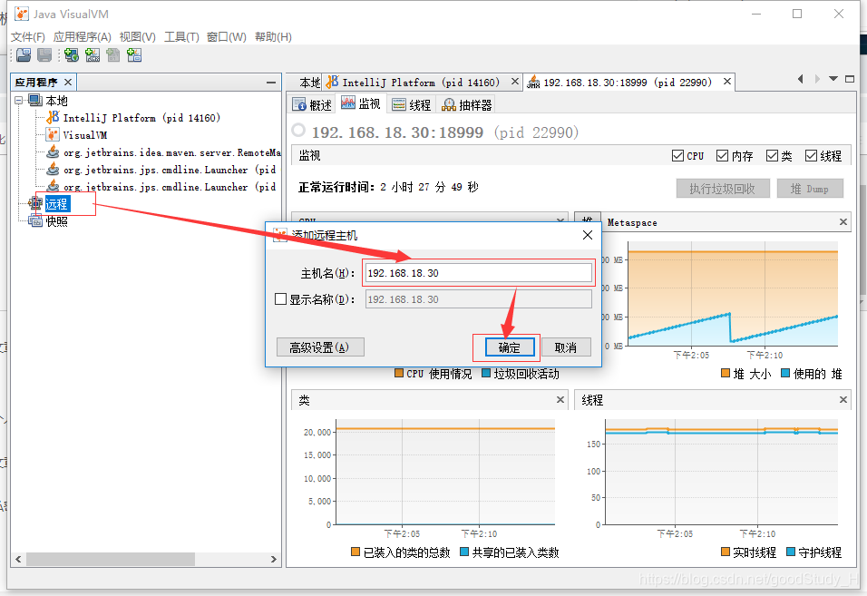Switch to the 概述 tab
867x596 pixels.
pos(312,104)
